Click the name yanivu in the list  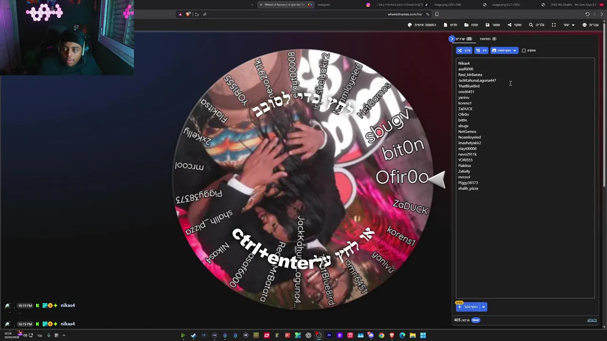(x=464, y=98)
